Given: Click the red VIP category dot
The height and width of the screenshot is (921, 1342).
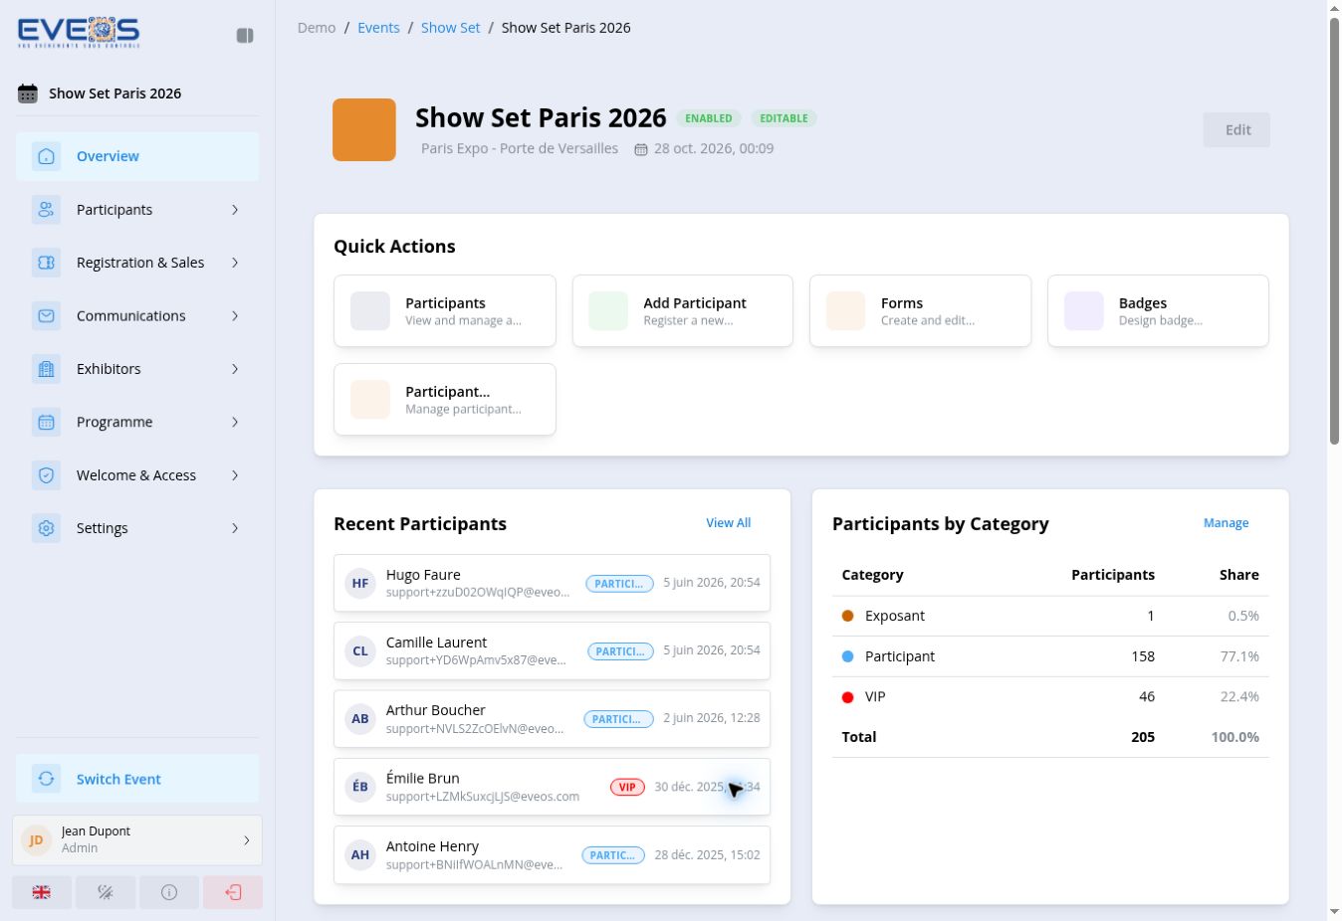Looking at the screenshot, I should click(x=848, y=697).
